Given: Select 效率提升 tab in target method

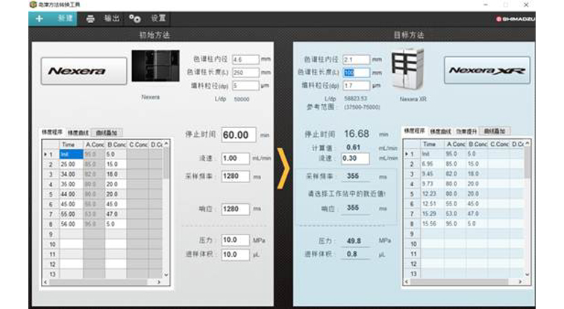Looking at the screenshot, I should click(x=466, y=131).
